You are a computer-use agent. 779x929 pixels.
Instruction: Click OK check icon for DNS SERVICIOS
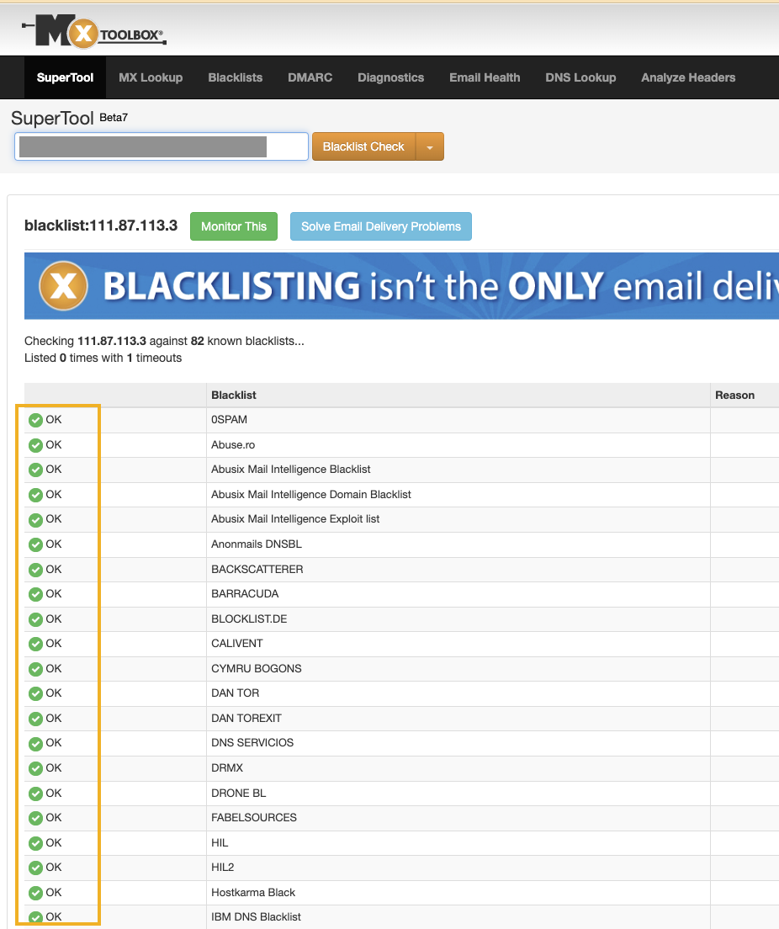point(35,744)
